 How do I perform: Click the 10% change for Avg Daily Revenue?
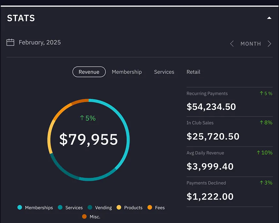coord(265,153)
